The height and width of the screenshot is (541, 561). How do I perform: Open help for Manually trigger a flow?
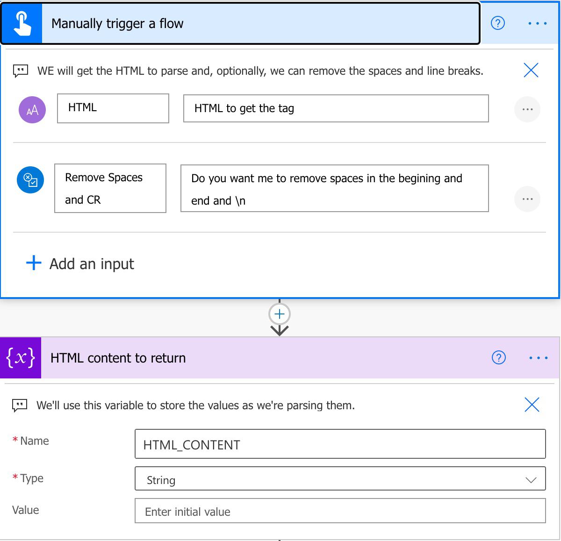tap(498, 23)
